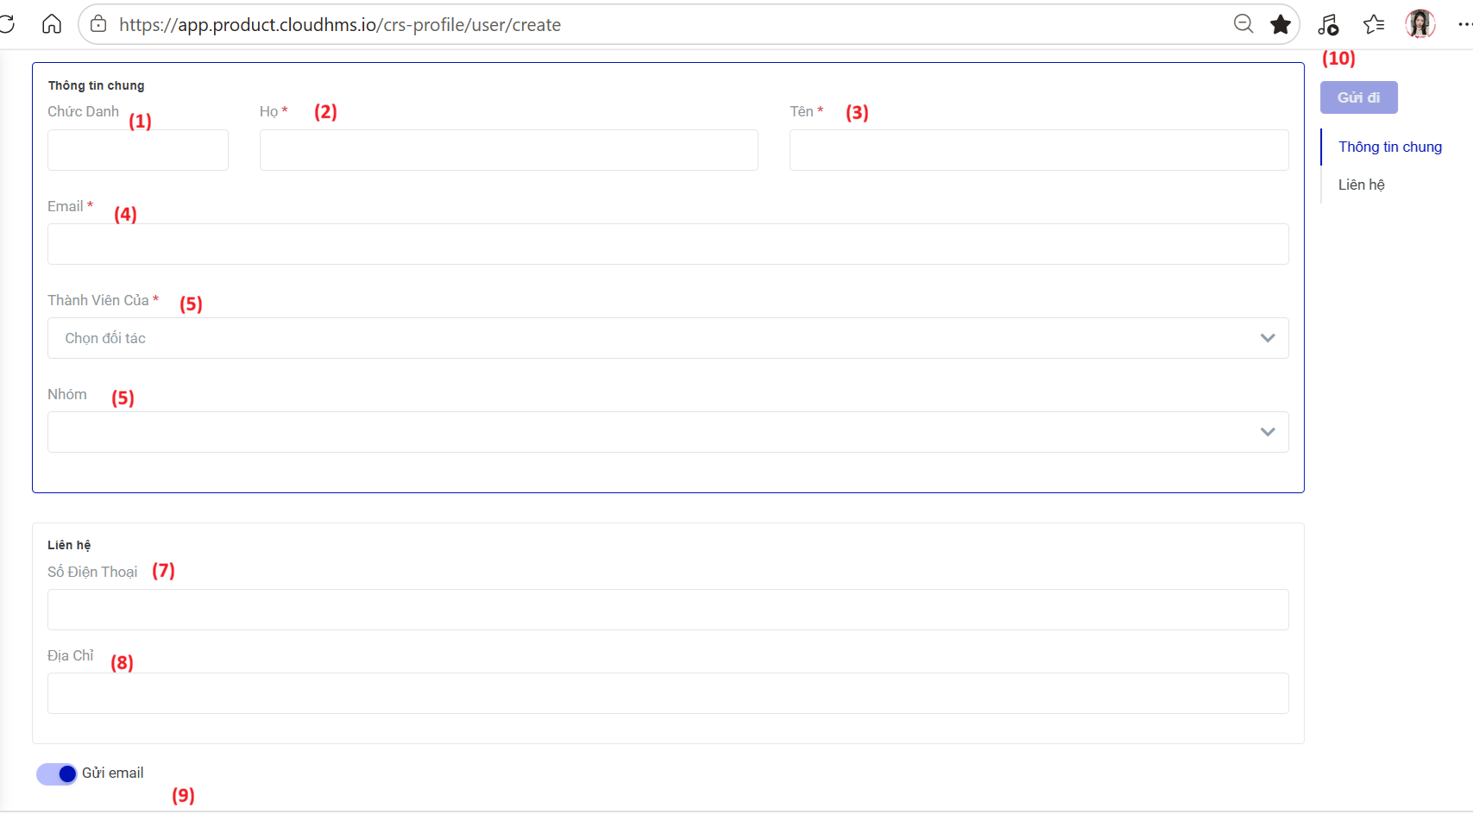
Task: Go to Thông tin chung section tab
Action: coord(1390,147)
